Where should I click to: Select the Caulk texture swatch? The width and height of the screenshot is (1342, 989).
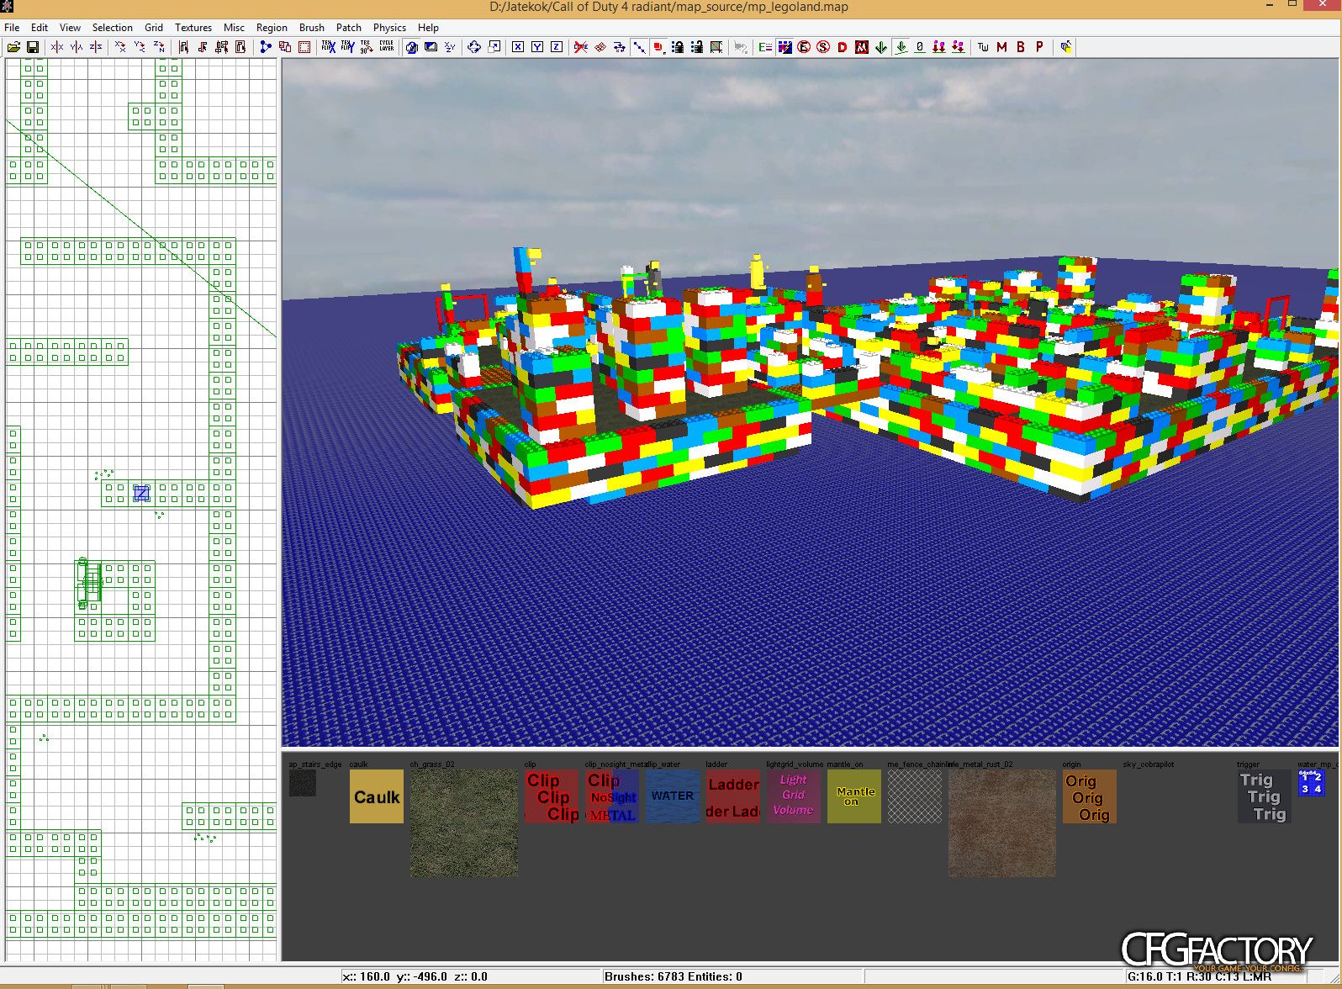pos(377,796)
